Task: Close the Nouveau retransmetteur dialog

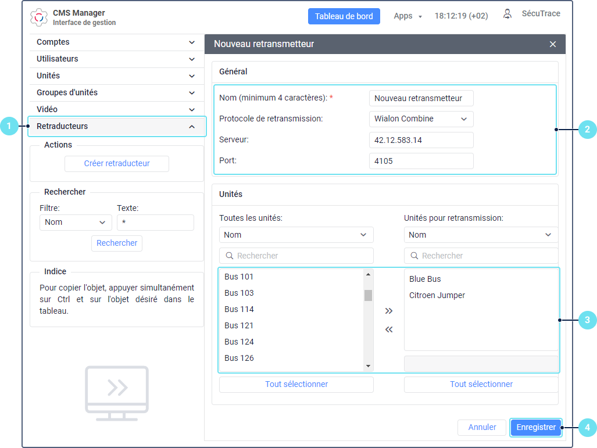Action: coord(552,44)
